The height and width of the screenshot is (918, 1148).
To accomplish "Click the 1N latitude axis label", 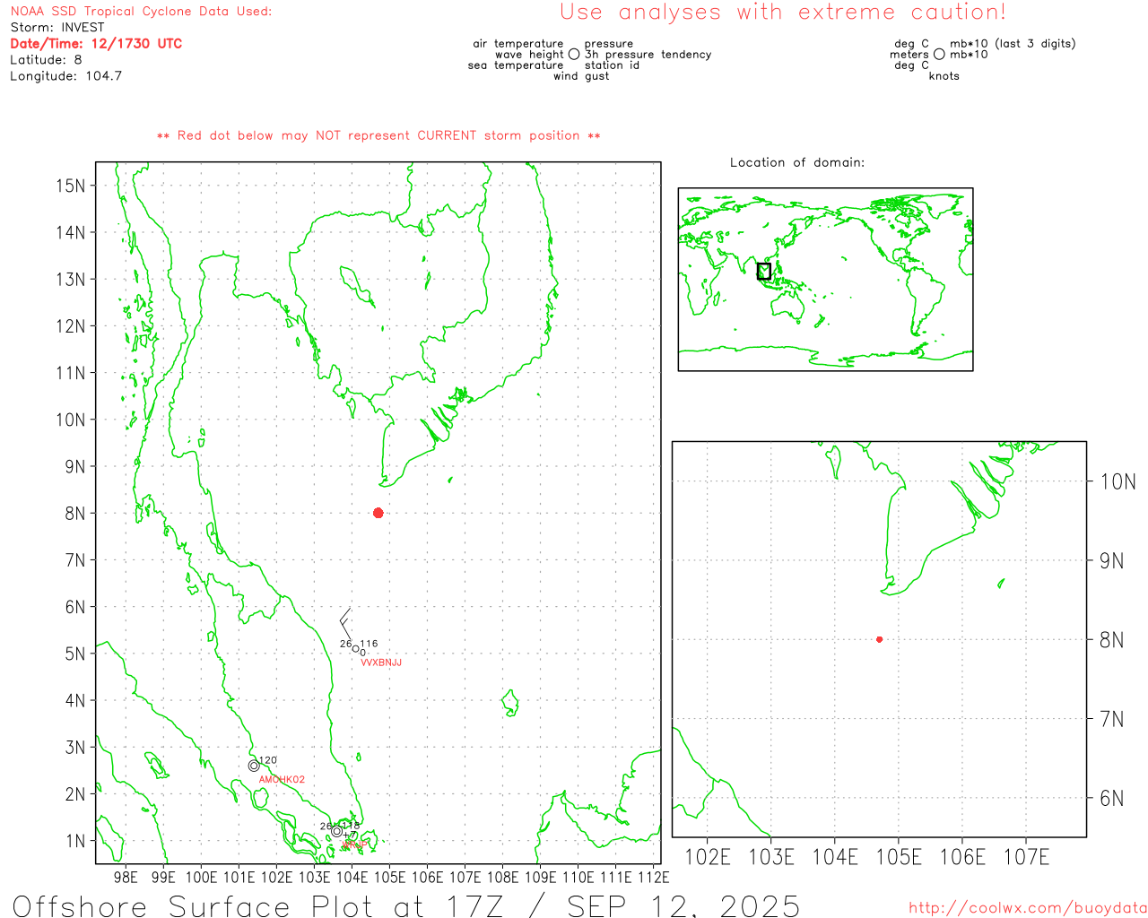I will coord(75,841).
